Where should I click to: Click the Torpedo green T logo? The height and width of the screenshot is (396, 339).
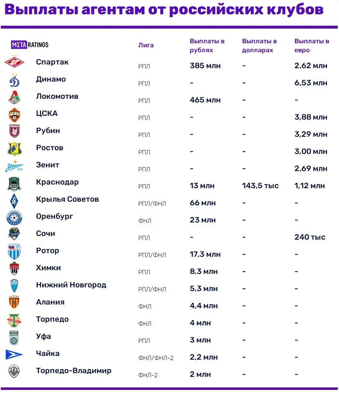14,320
